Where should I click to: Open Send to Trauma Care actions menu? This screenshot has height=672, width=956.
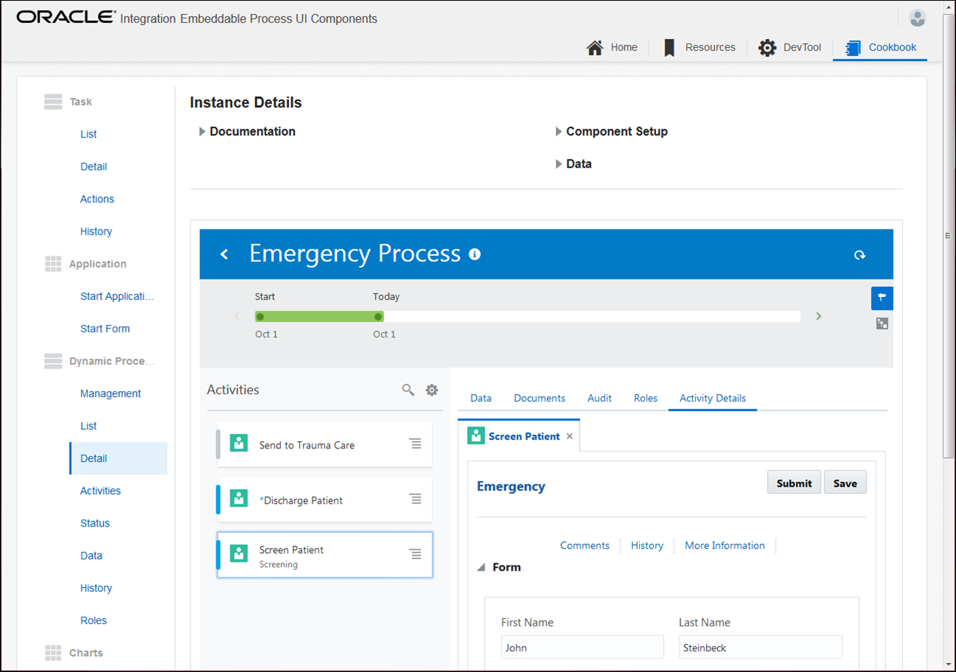[415, 443]
